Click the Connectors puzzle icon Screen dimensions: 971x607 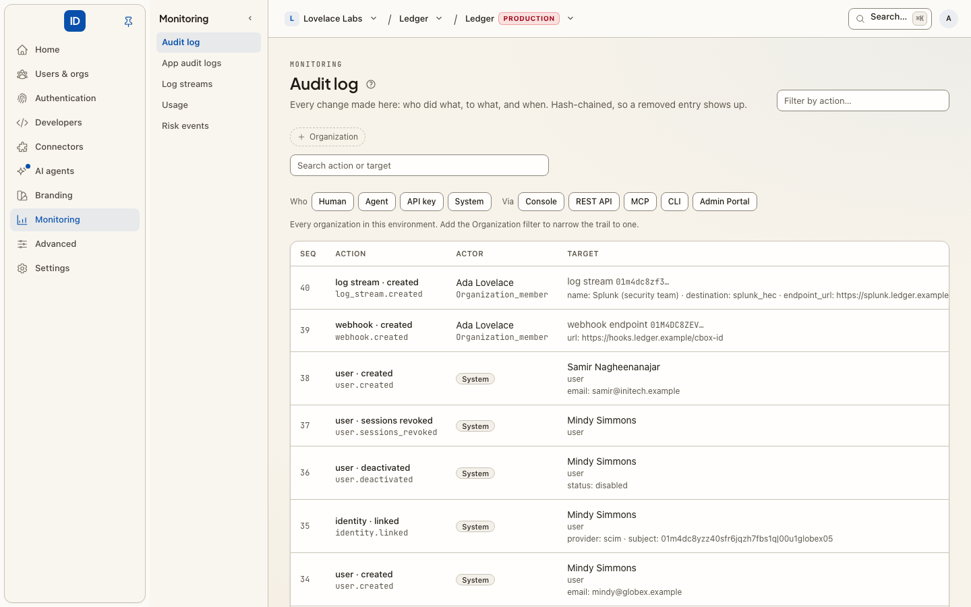pos(22,147)
